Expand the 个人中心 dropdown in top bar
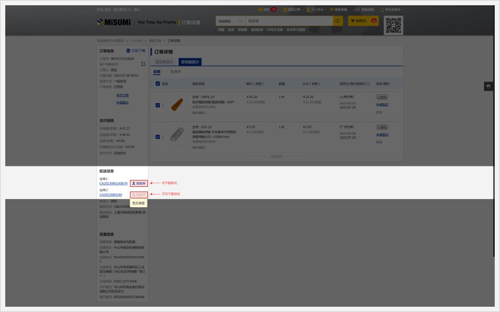Image resolution: width=500 pixels, height=312 pixels. pyautogui.click(x=317, y=9)
